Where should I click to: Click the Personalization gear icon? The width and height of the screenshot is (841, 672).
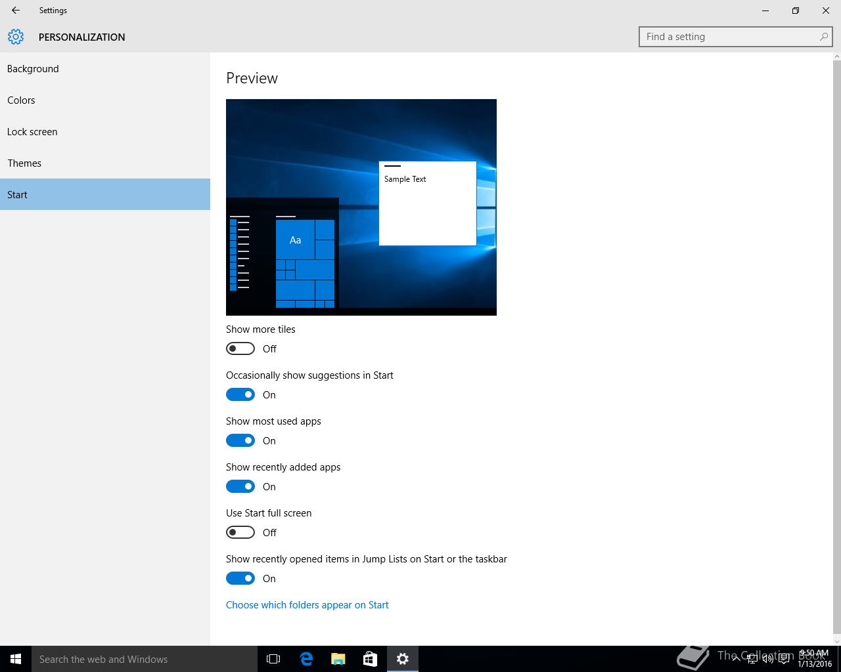(16, 37)
